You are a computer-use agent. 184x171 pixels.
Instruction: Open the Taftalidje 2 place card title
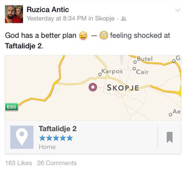click(x=58, y=129)
